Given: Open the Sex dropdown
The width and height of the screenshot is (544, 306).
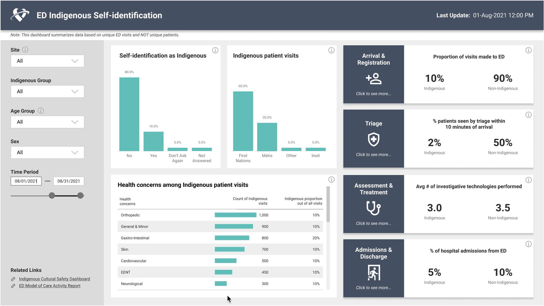Looking at the screenshot, I should click(47, 153).
